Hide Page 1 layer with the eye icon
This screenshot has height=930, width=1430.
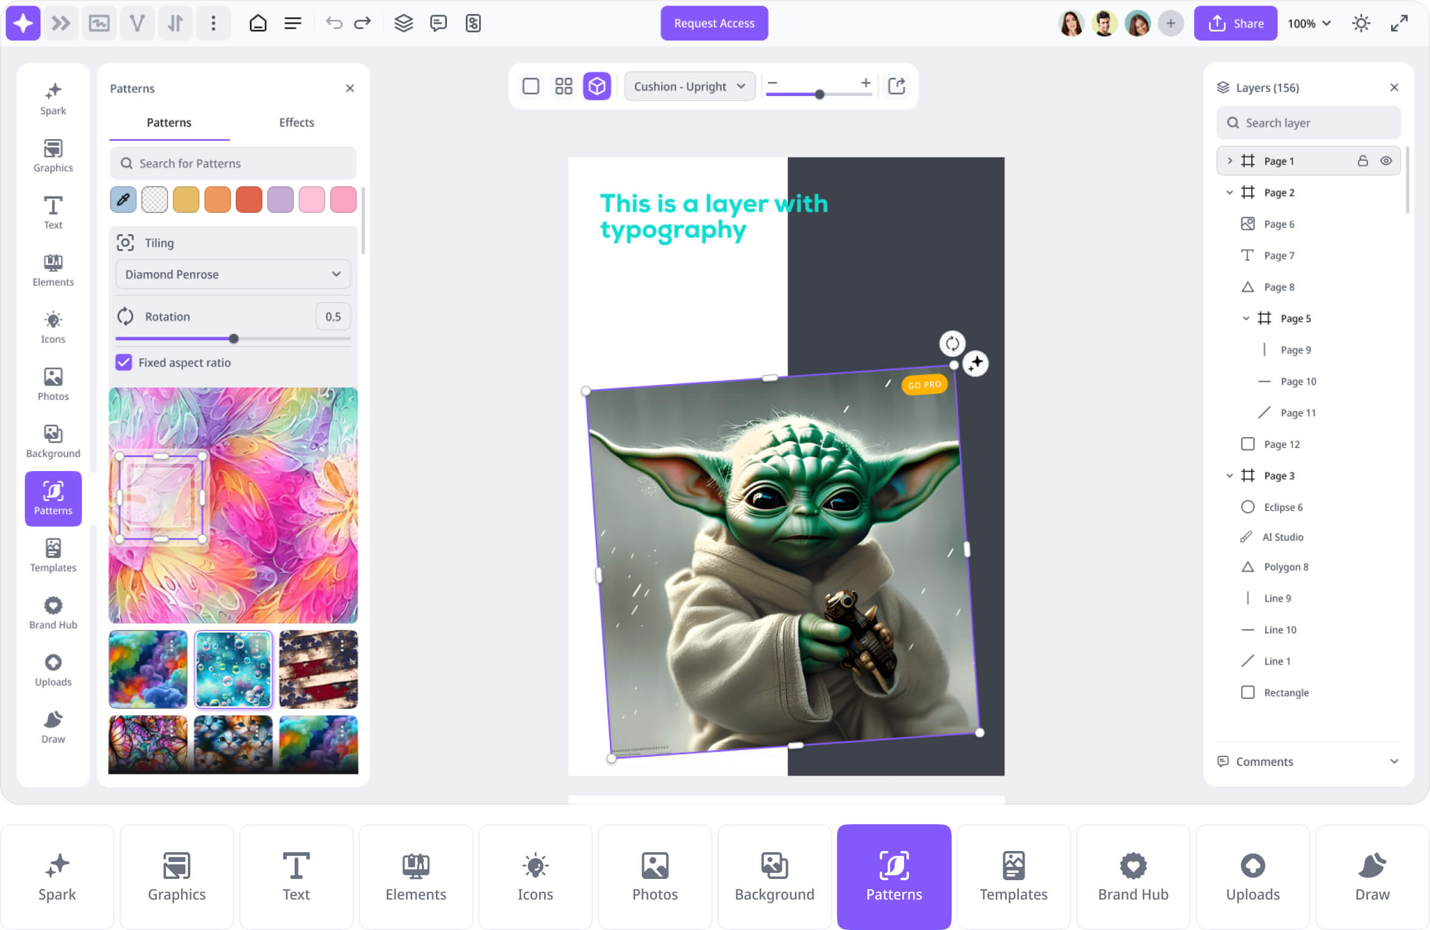[1386, 160]
